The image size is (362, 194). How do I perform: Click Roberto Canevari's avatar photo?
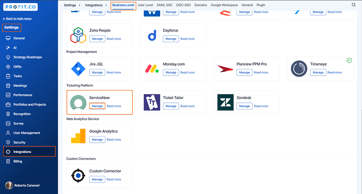click(9, 185)
